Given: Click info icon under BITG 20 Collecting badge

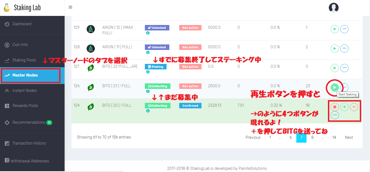Looking at the screenshot, I should tap(148, 111).
